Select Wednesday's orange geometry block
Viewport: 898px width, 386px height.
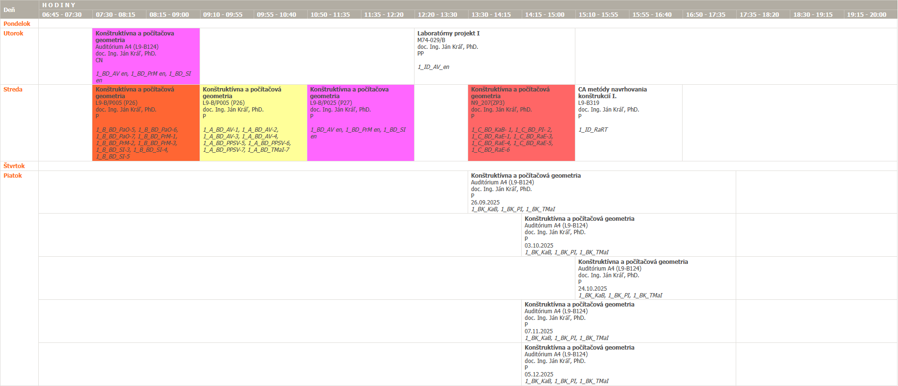tap(146, 123)
